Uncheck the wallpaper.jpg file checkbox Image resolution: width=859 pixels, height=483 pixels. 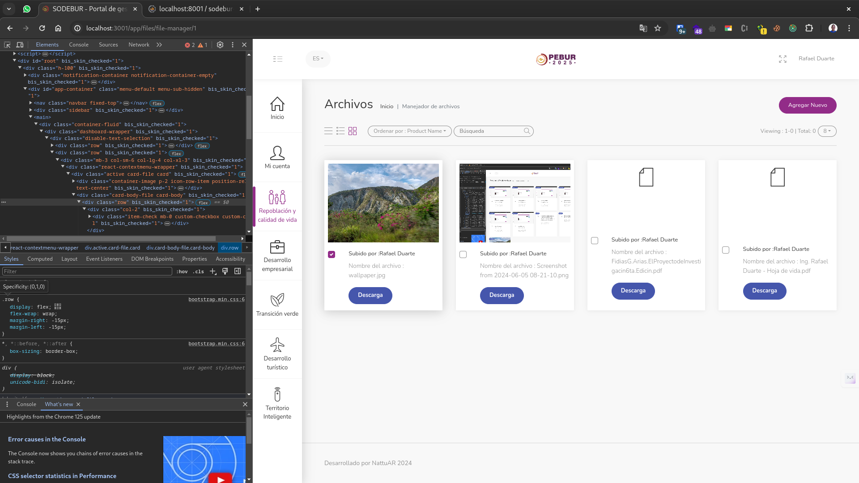click(x=332, y=254)
